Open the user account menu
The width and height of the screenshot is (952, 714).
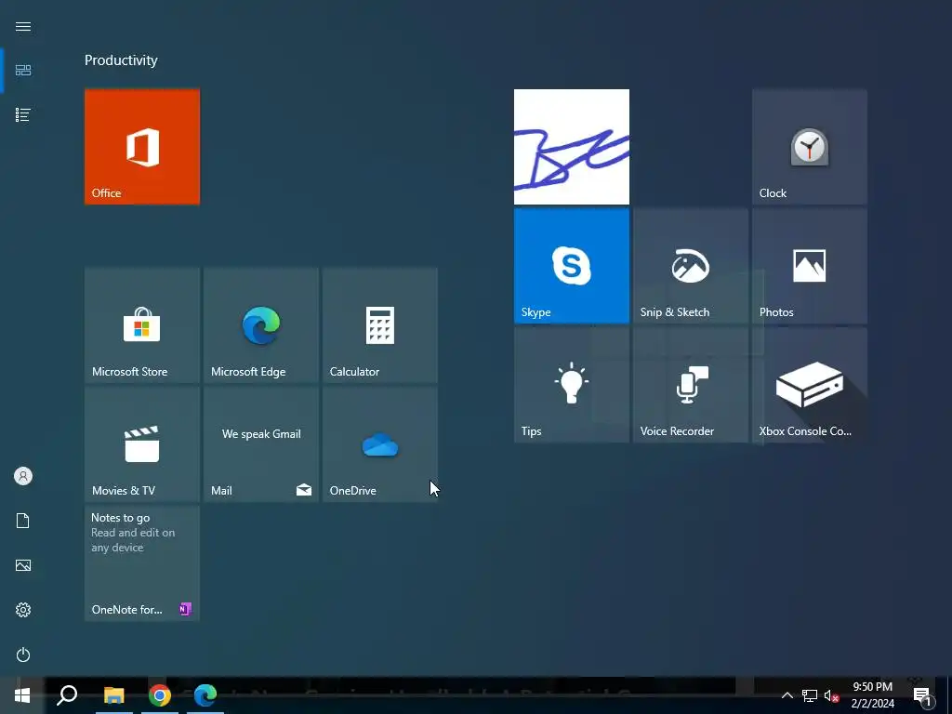point(23,476)
